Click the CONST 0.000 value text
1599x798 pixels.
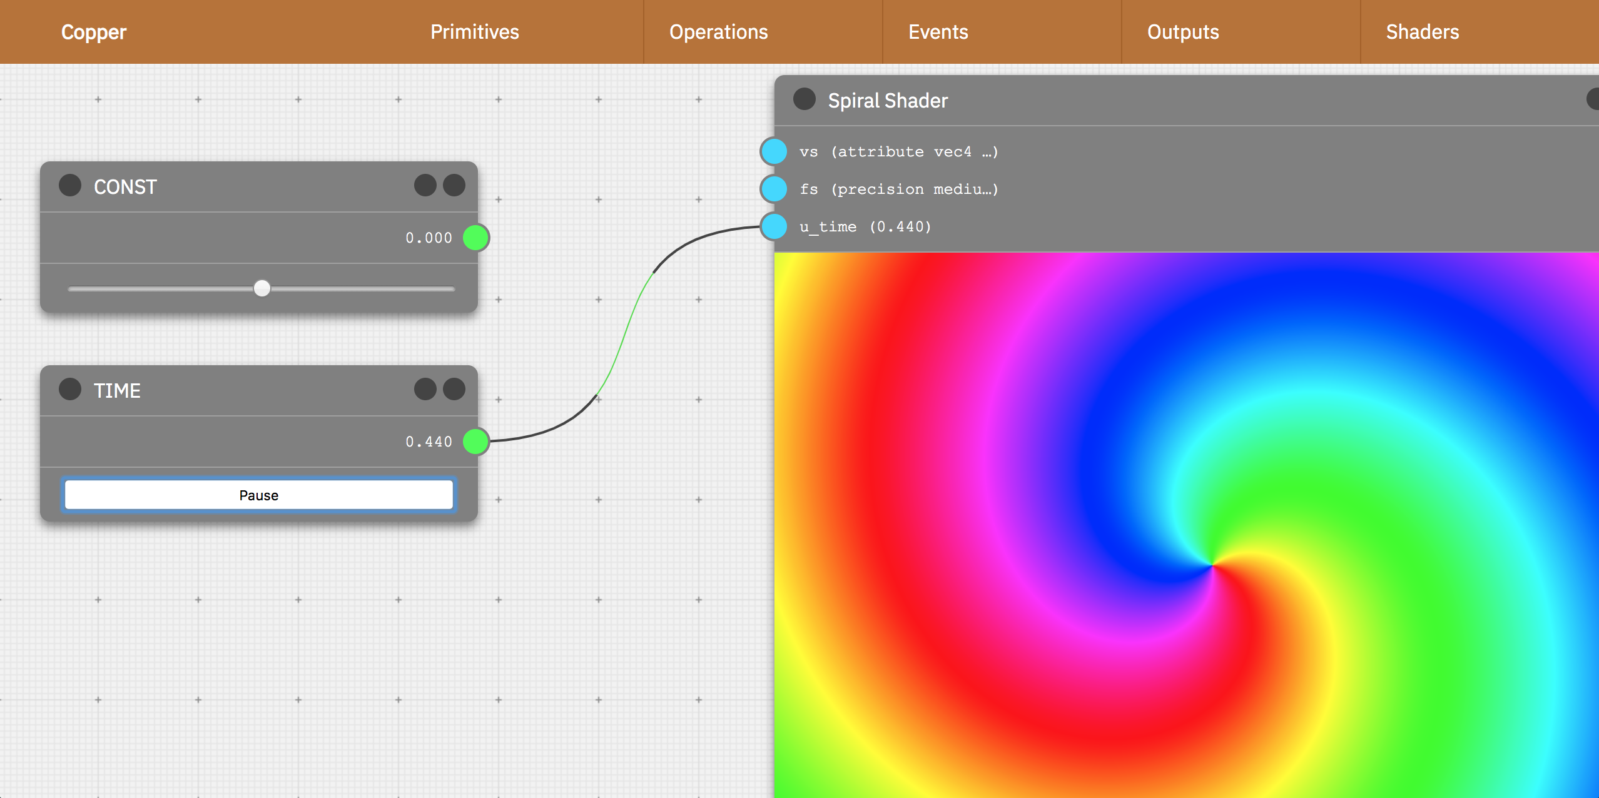tap(429, 238)
